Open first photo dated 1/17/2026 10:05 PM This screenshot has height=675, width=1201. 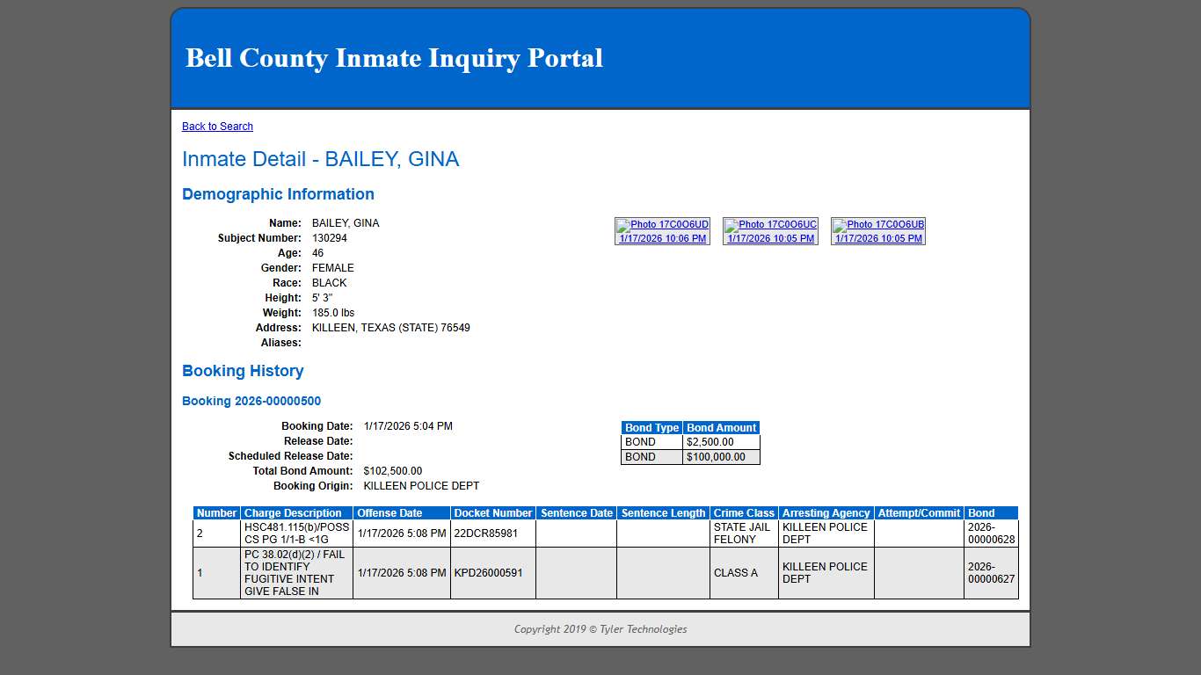pyautogui.click(x=770, y=237)
